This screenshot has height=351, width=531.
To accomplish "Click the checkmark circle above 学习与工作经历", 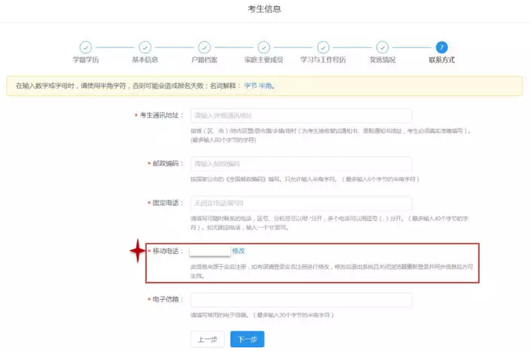I will point(323,47).
